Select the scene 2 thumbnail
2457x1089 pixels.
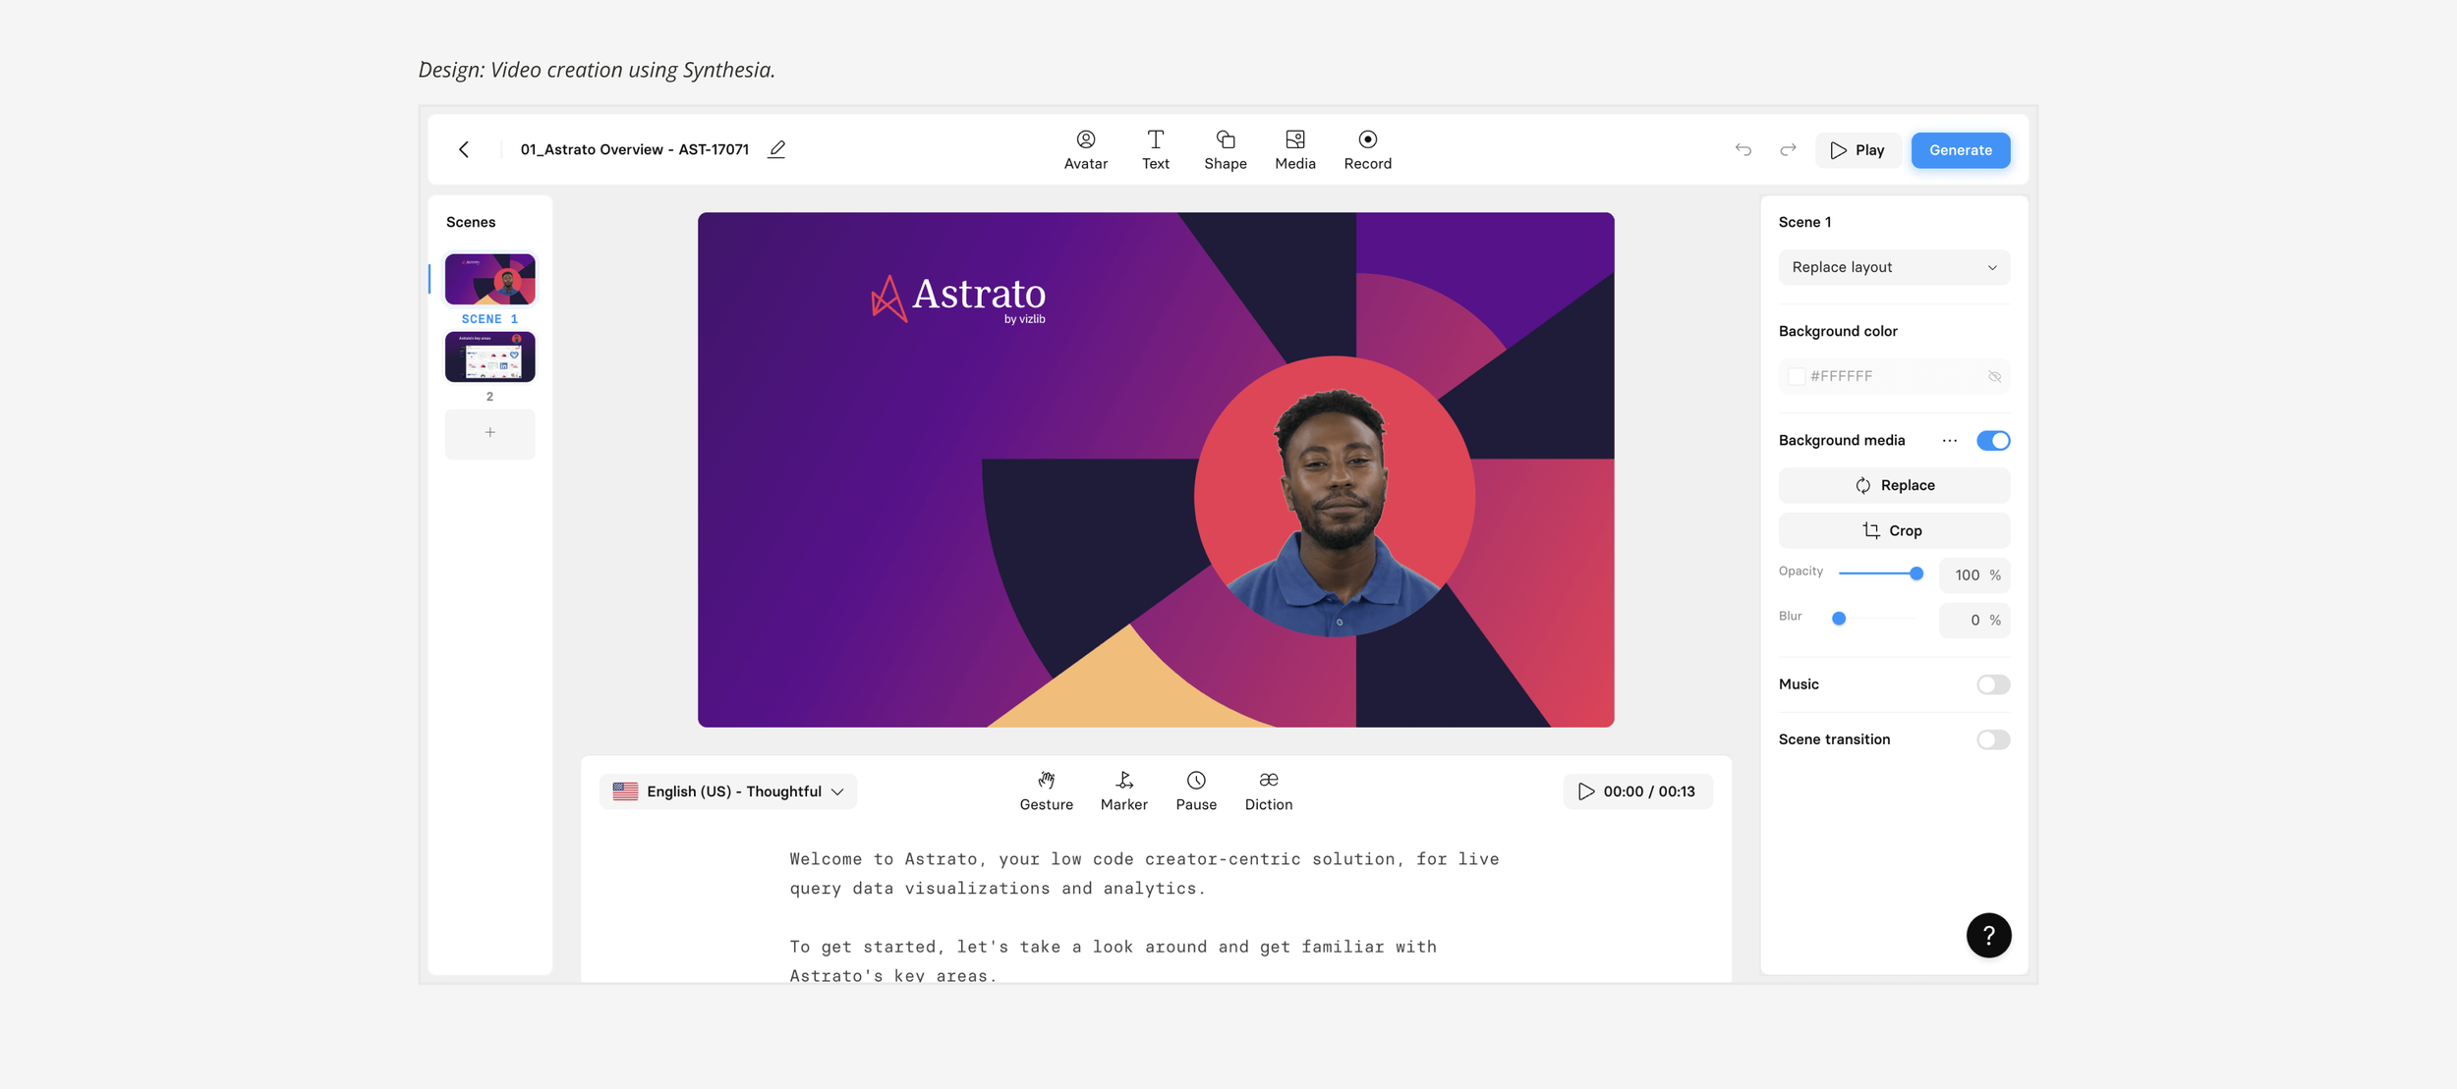(x=489, y=356)
